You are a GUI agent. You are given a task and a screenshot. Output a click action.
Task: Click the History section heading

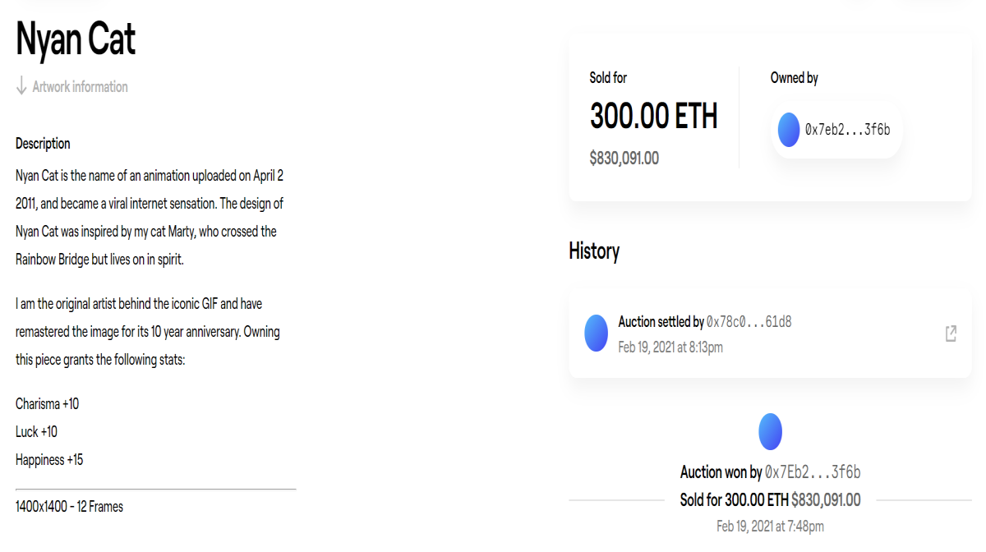594,251
